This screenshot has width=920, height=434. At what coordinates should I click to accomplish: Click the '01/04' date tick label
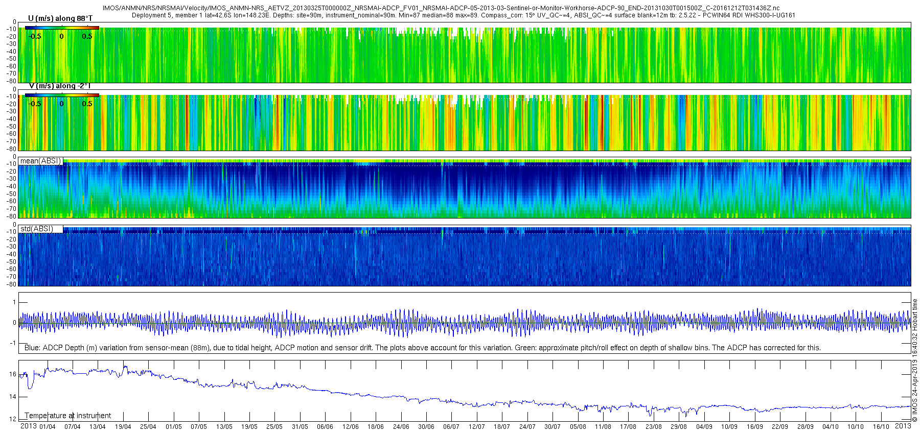pyautogui.click(x=47, y=427)
